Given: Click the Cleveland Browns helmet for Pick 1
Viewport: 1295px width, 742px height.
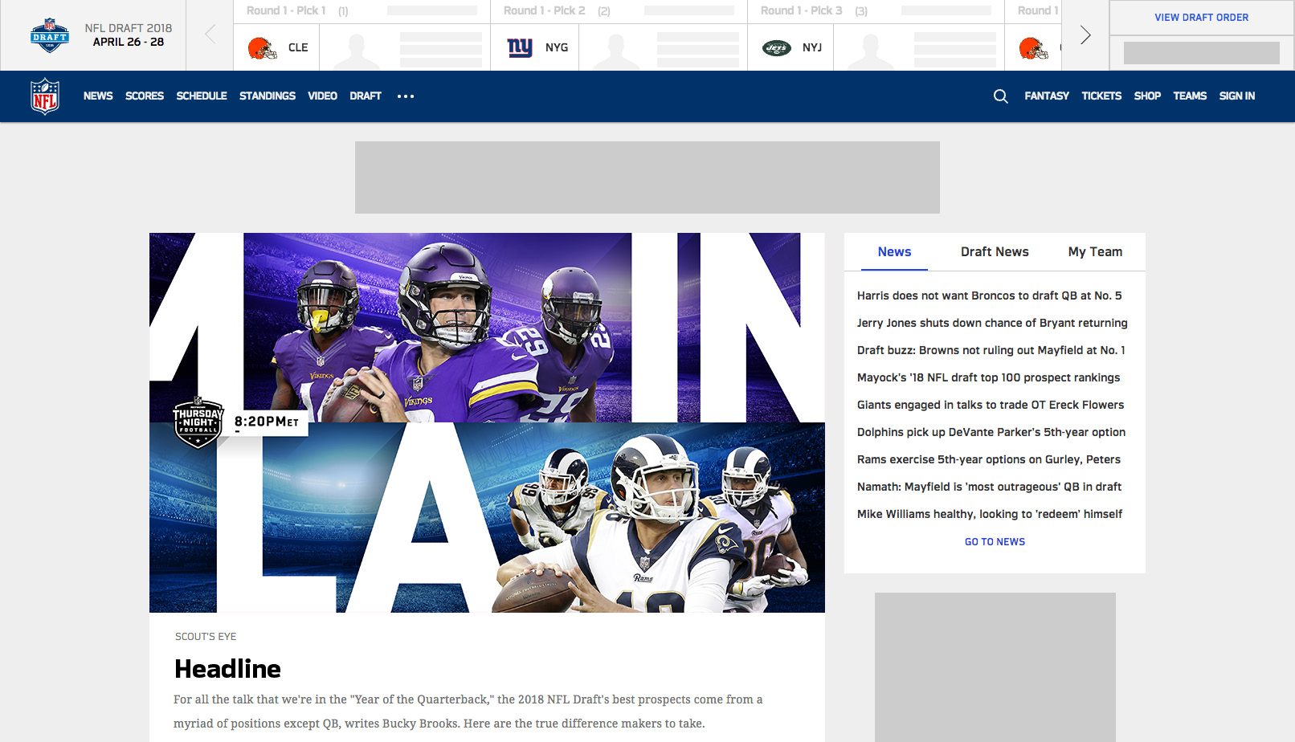Looking at the screenshot, I should coord(262,48).
